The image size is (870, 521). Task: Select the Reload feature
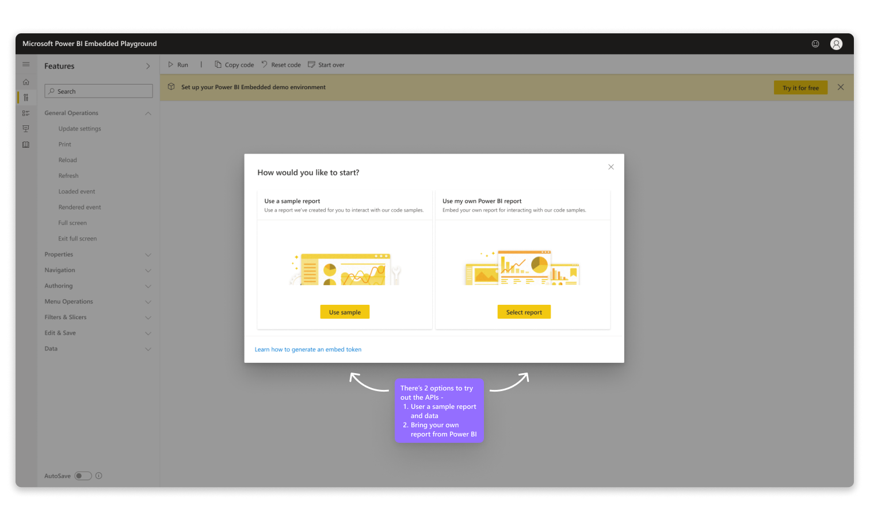point(67,160)
